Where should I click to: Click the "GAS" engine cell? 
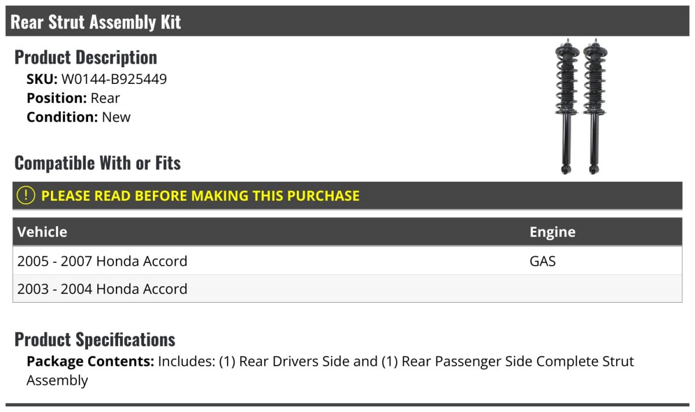pyautogui.click(x=542, y=261)
